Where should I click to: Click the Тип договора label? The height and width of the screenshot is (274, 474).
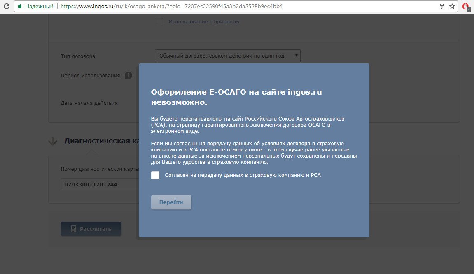[x=78, y=56]
